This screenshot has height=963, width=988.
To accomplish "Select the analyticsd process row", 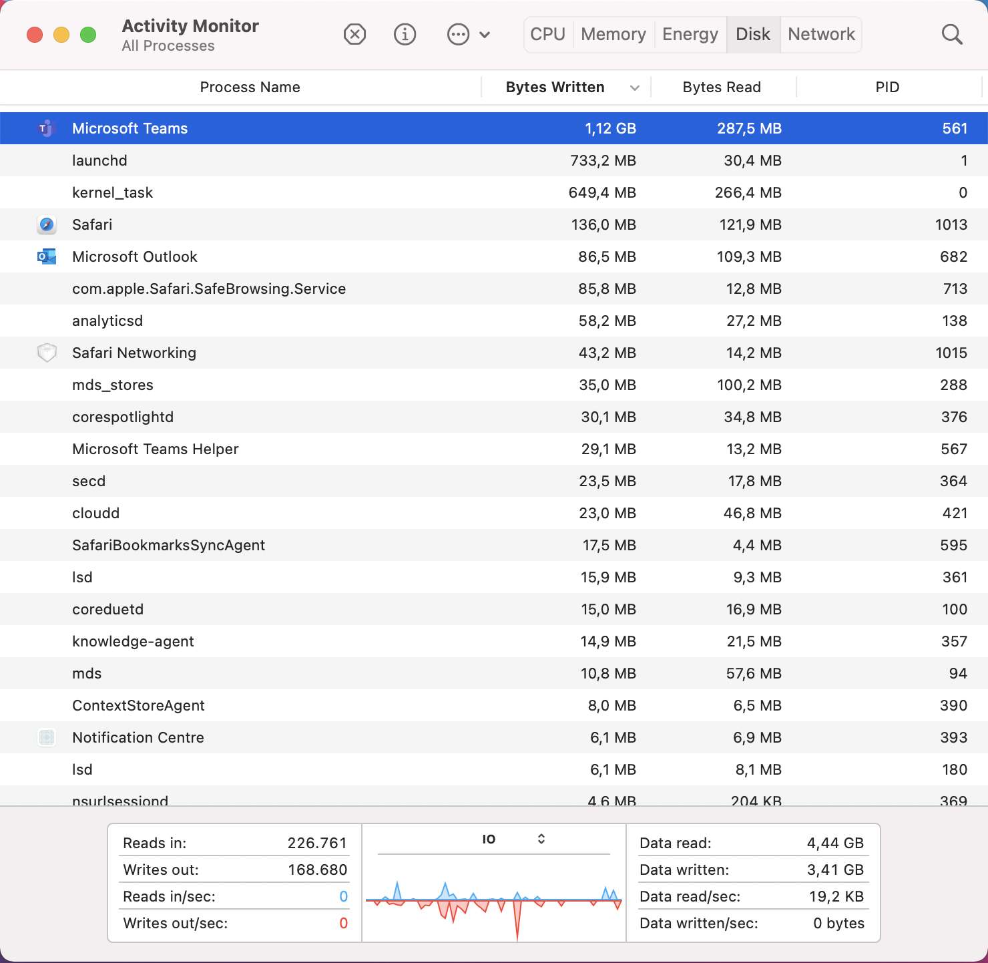I will 494,321.
